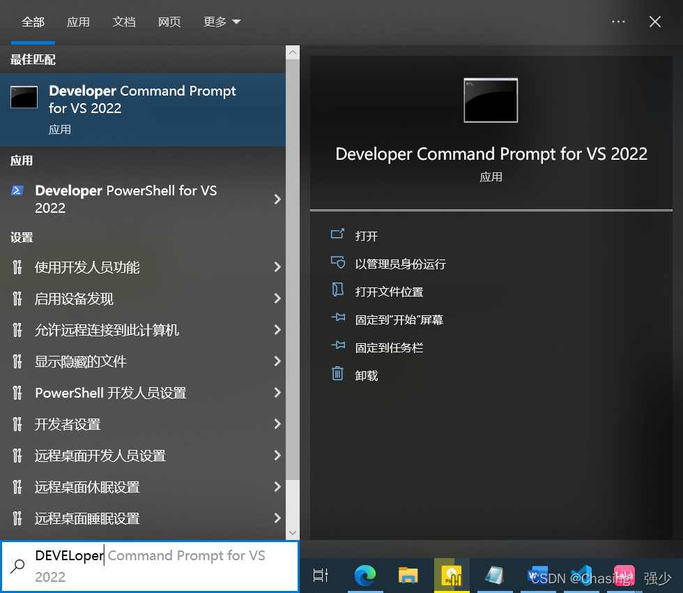
Task: Click the results list scroll down arrow
Action: click(x=293, y=533)
